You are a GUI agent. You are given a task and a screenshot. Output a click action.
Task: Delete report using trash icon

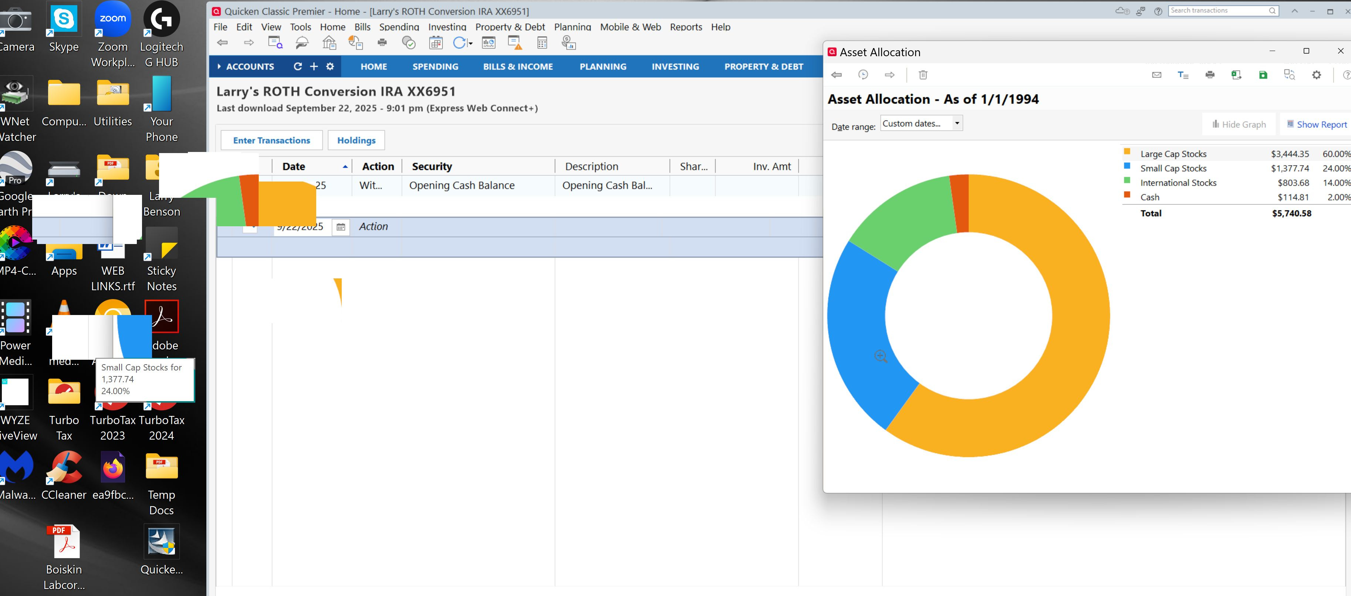point(923,75)
